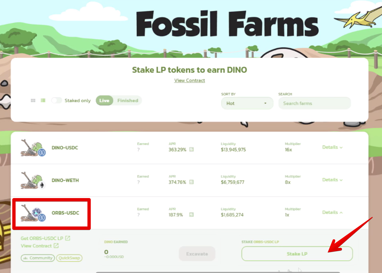The width and height of the screenshot is (382, 273).
Task: Select the ORBS-USDC farm name
Action: [65, 213]
